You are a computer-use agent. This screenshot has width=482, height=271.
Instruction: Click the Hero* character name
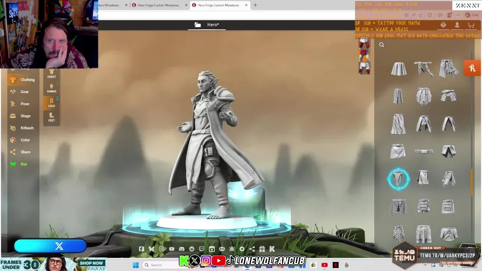tap(213, 25)
